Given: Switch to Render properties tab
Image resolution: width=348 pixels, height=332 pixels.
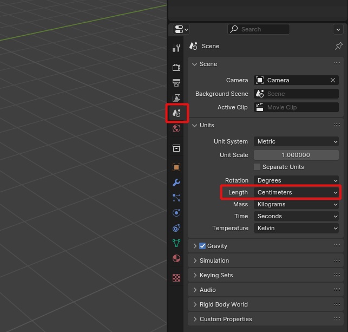Looking at the screenshot, I should (x=176, y=67).
